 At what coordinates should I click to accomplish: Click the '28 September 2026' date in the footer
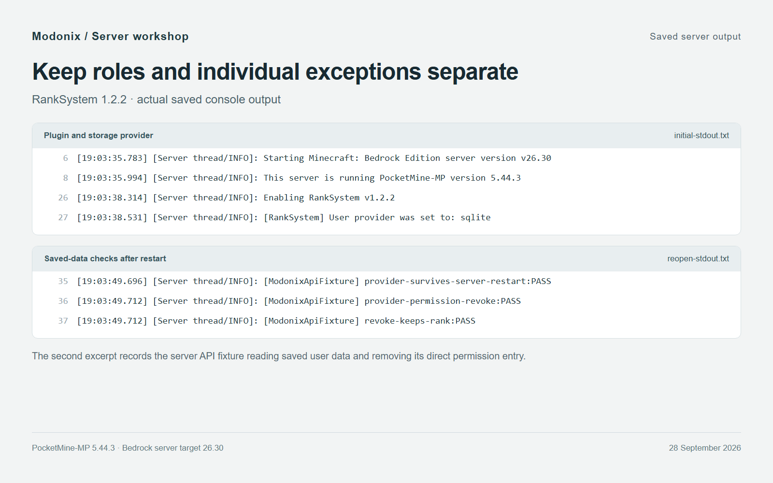coord(705,448)
